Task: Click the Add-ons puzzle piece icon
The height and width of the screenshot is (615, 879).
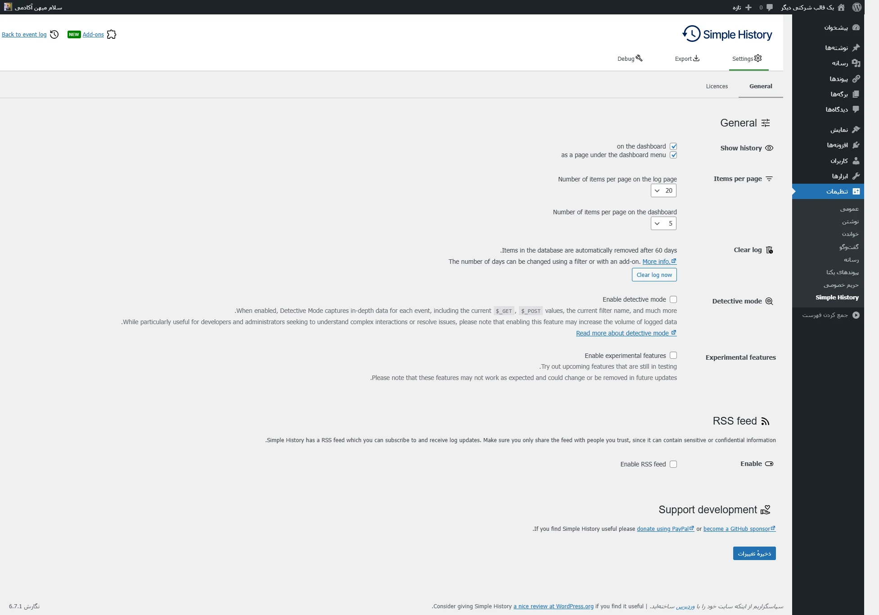Action: [x=112, y=35]
